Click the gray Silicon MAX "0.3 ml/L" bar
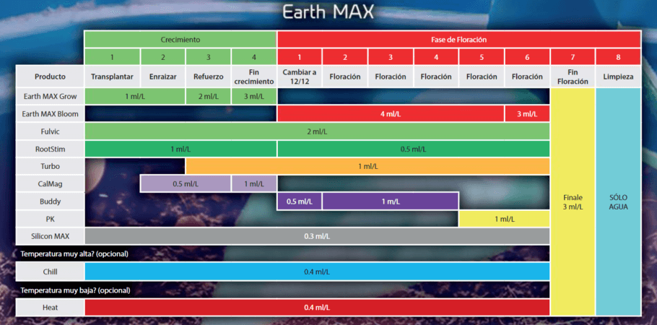This screenshot has height=325, width=657. [317, 236]
